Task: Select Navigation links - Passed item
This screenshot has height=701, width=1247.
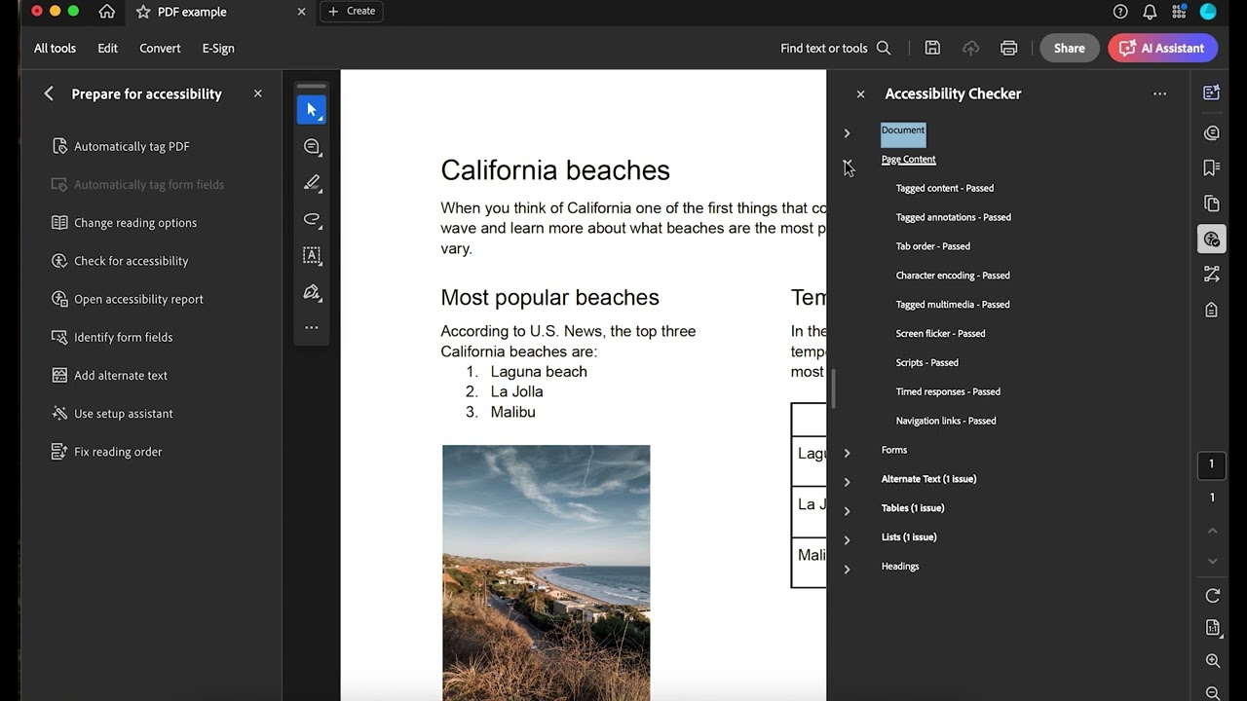Action: tap(946, 421)
